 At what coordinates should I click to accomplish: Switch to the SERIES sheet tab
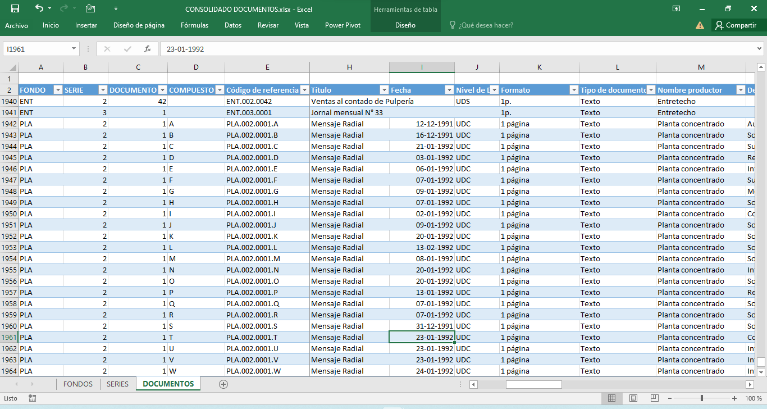coord(117,384)
